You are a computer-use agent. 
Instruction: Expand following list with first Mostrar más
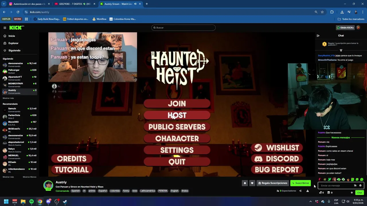(x=8, y=98)
